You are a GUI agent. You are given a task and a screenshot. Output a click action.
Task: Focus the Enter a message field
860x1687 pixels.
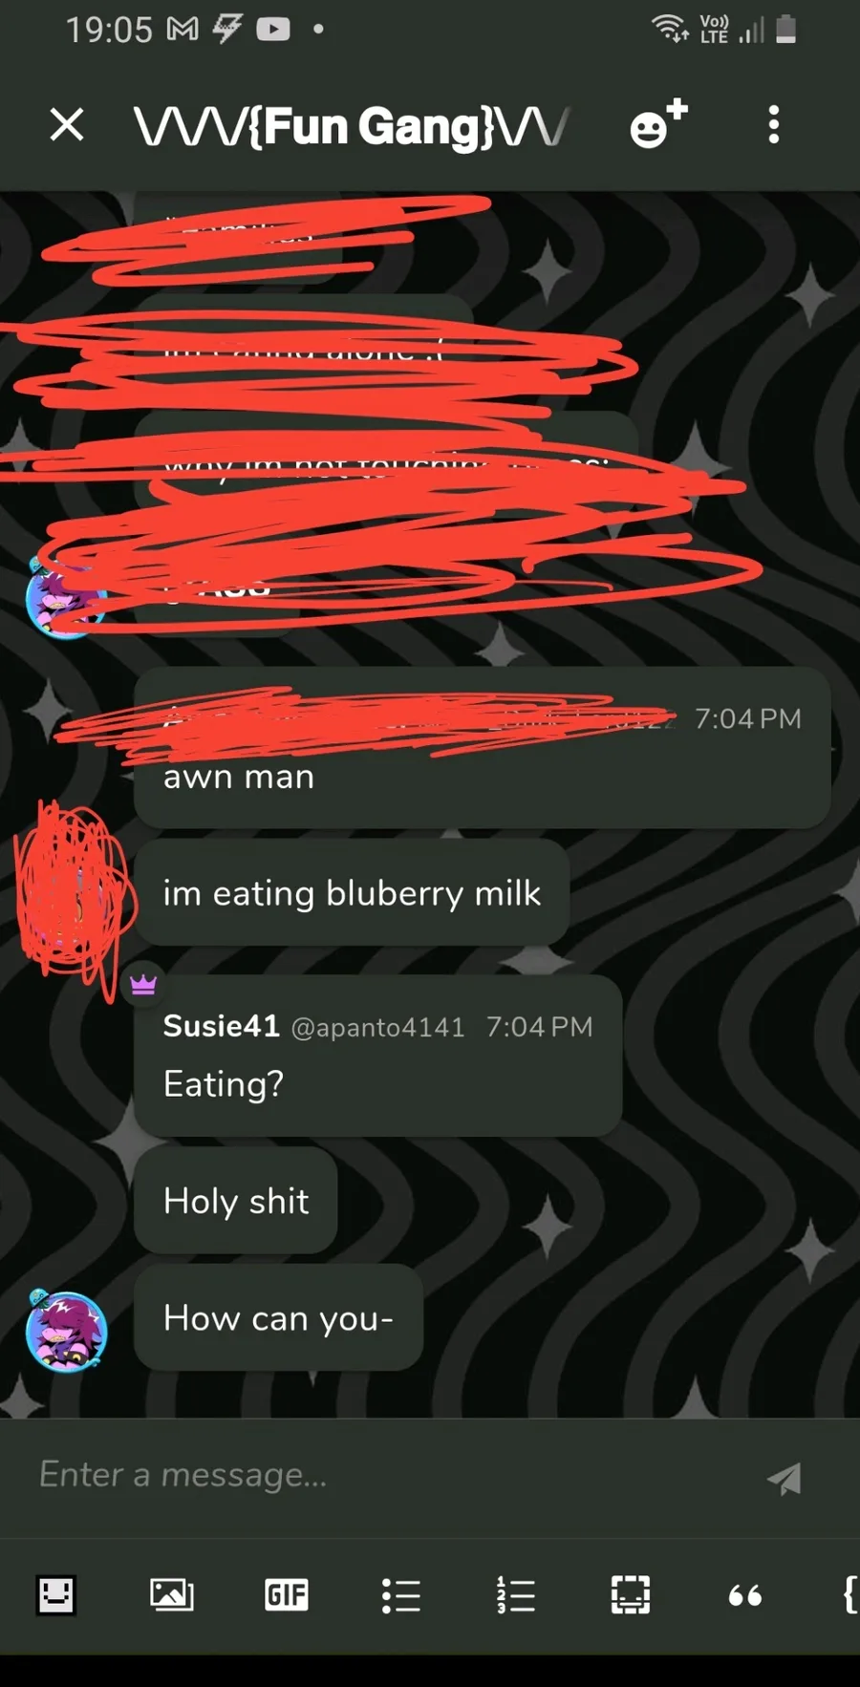[x=382, y=1475]
